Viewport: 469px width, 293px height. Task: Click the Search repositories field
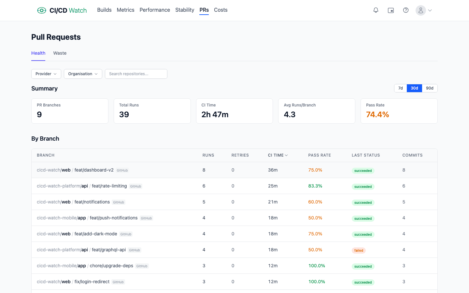tap(136, 74)
